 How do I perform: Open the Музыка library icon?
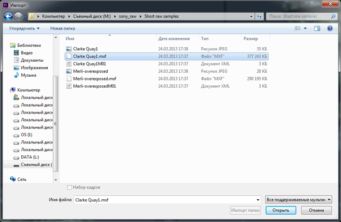(17, 75)
